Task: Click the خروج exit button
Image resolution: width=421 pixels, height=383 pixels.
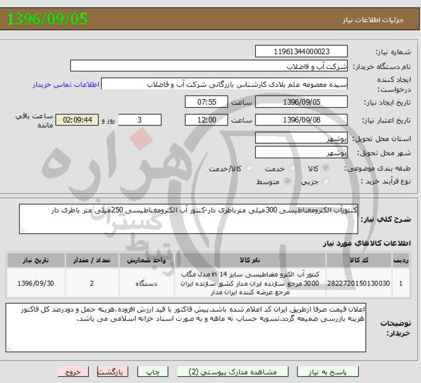Action: tap(73, 372)
